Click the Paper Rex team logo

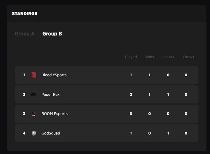(x=34, y=95)
